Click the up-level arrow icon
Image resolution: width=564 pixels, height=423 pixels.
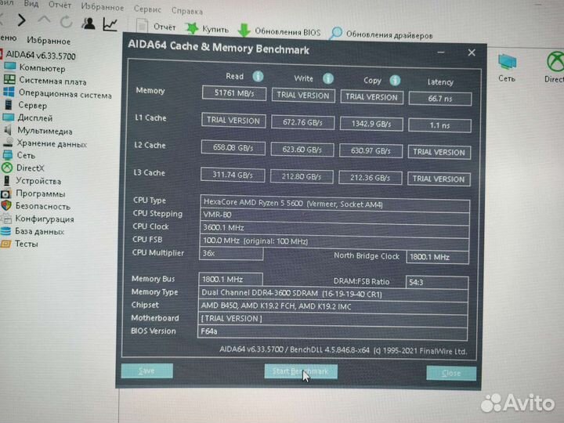coord(44,20)
